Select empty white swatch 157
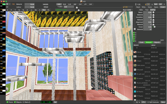 point(4,79)
